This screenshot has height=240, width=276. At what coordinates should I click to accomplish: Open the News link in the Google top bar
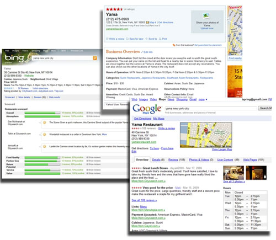coord(171,99)
